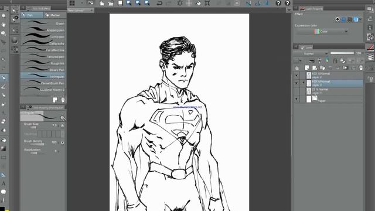Choose the Binary Pen brush
The height and width of the screenshot is (211, 375).
tap(43, 70)
